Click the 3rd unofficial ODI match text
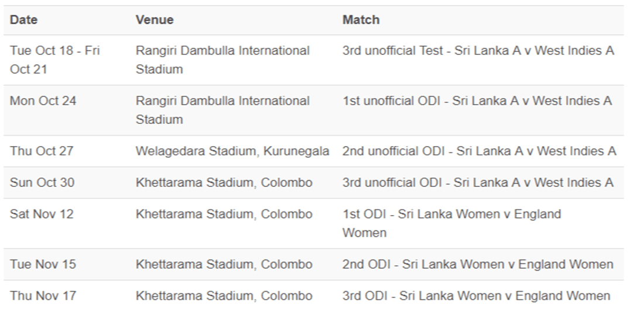Screen dimensions: 630x315 [x=478, y=182]
